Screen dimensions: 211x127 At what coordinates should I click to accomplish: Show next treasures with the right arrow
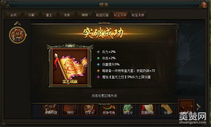coord(199,107)
